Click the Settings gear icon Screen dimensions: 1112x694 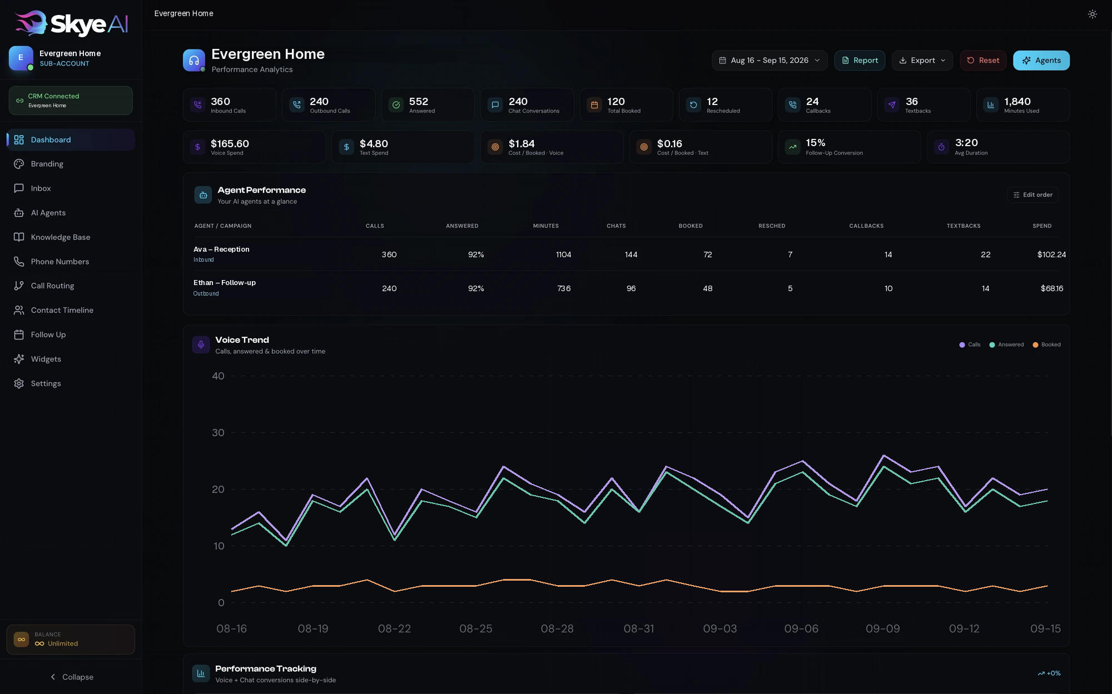point(19,383)
